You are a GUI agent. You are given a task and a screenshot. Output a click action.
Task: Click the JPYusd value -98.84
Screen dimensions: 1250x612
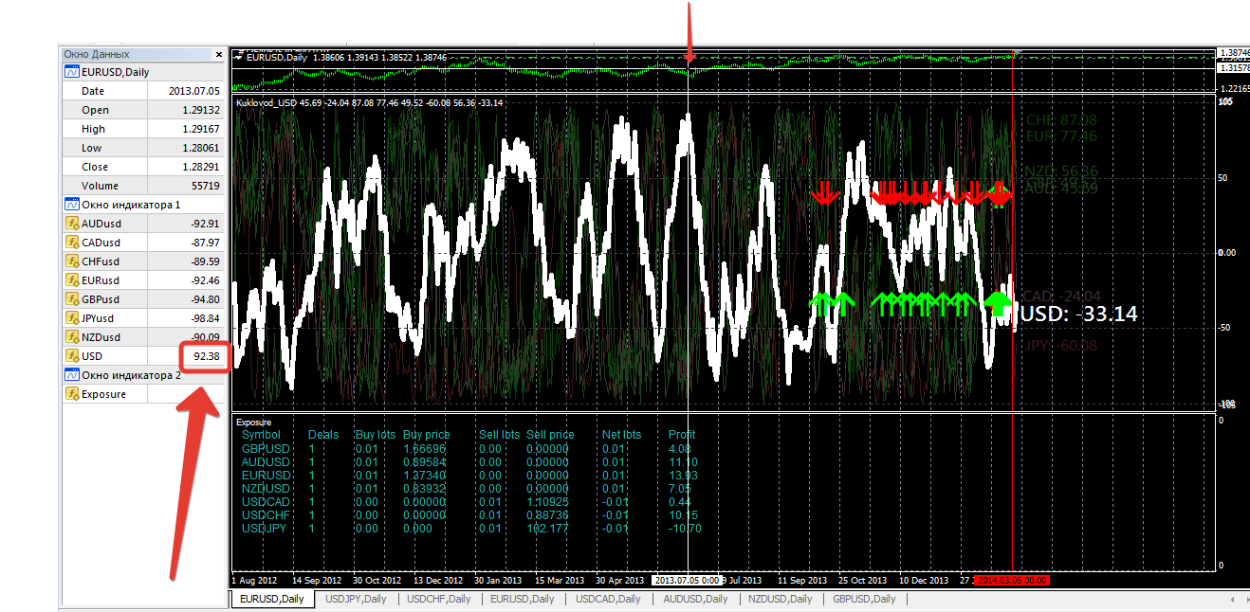205,318
